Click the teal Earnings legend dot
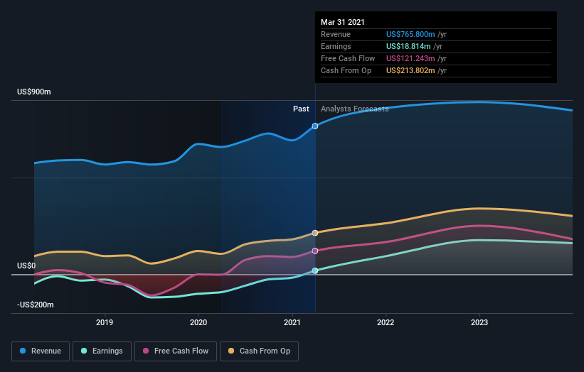The width and height of the screenshot is (584, 372). pos(84,351)
